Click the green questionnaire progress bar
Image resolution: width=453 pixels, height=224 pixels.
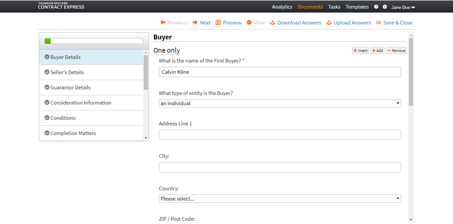coord(94,41)
